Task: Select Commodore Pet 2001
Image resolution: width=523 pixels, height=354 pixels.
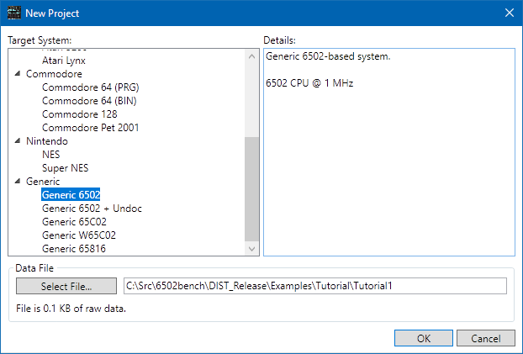Action: 90,128
